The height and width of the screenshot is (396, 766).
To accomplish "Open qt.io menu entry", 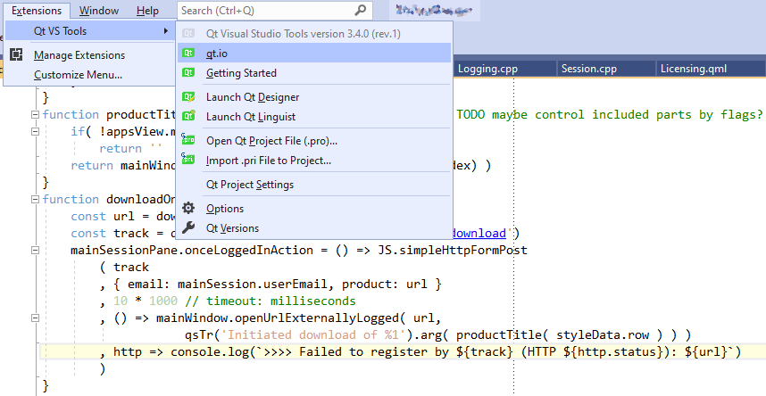I will pyautogui.click(x=314, y=53).
